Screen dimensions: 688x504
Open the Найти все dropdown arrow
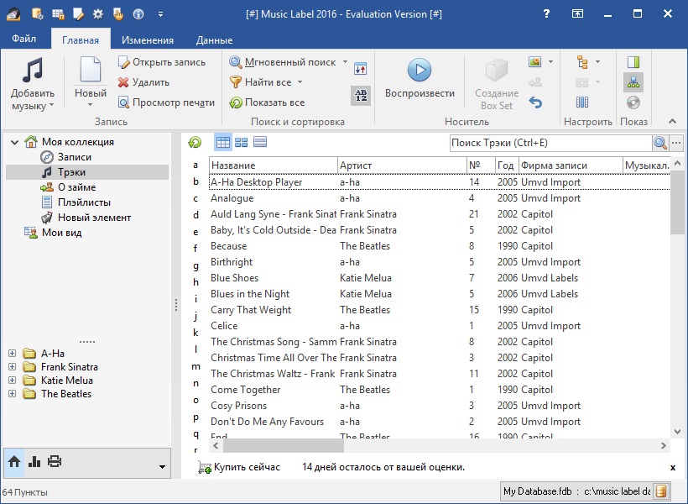pos(300,82)
